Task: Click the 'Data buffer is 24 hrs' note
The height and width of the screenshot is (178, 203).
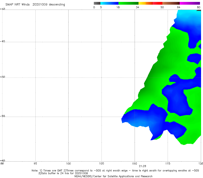Action: [x=63, y=173]
